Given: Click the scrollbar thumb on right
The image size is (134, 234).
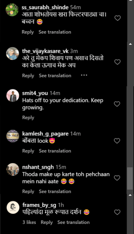Looking at the screenshot, I should pos(130,178).
